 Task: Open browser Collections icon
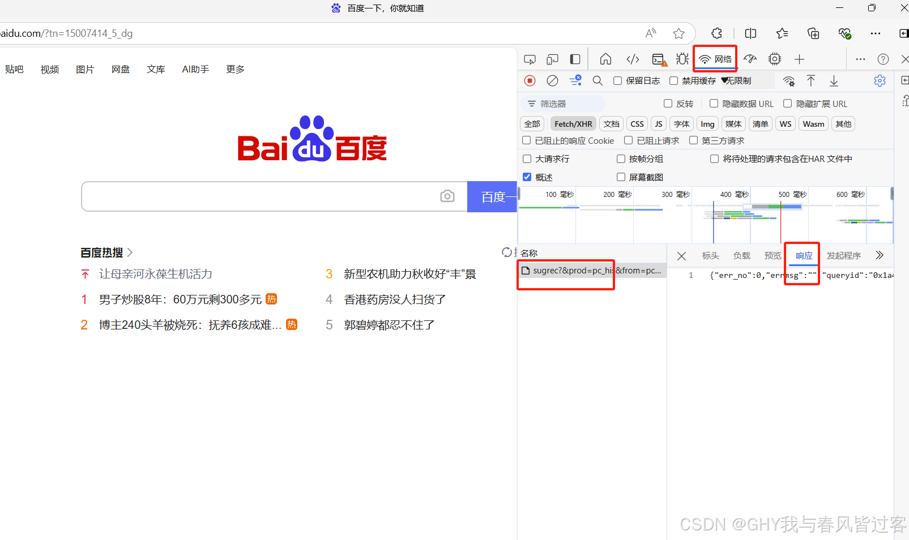click(813, 33)
